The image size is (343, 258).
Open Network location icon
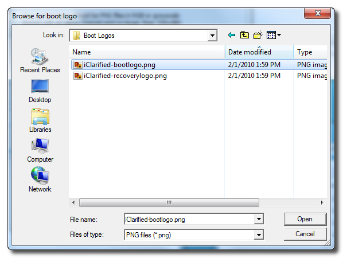40,179
